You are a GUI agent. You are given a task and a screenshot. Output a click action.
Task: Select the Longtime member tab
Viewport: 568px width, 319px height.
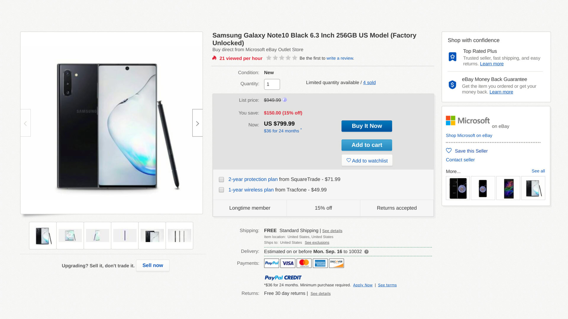pyautogui.click(x=249, y=208)
